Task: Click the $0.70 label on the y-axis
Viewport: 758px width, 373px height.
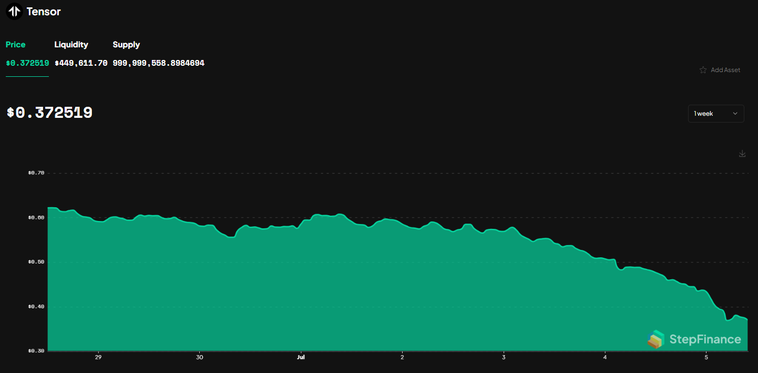Action: pos(35,173)
